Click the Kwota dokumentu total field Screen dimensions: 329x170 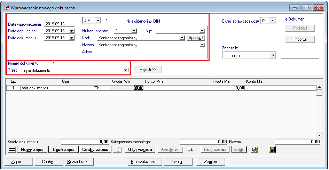tap(85, 142)
